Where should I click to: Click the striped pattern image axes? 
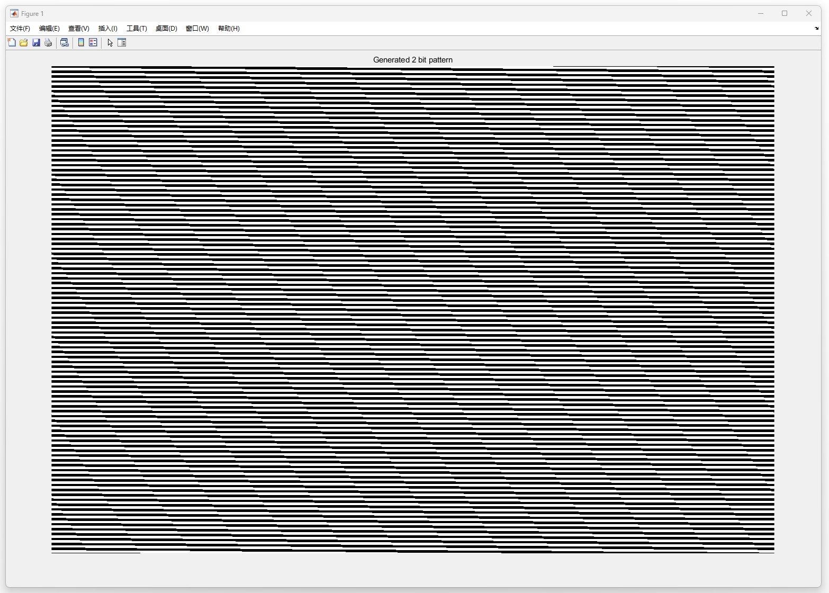tap(413, 310)
